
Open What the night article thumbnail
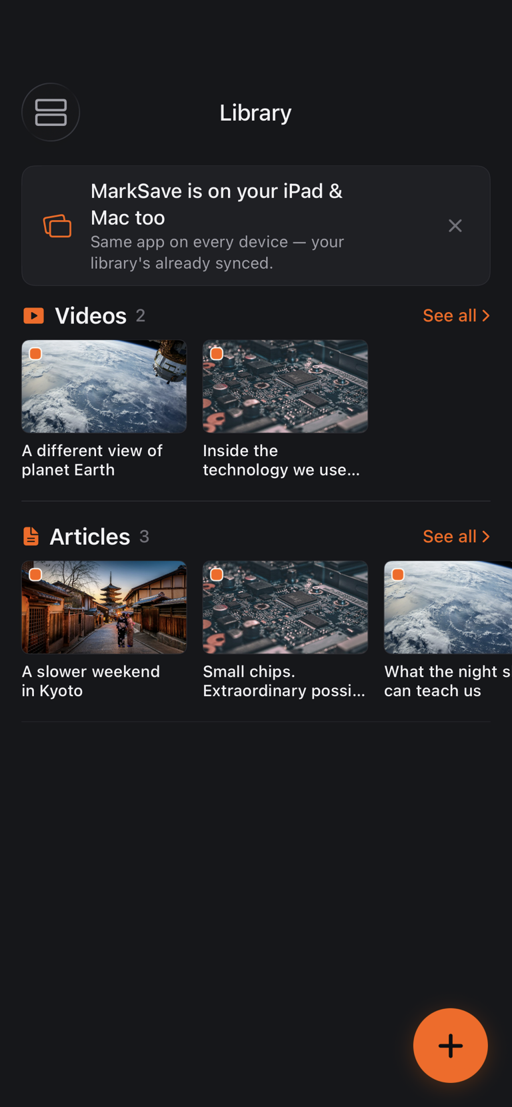coord(448,608)
